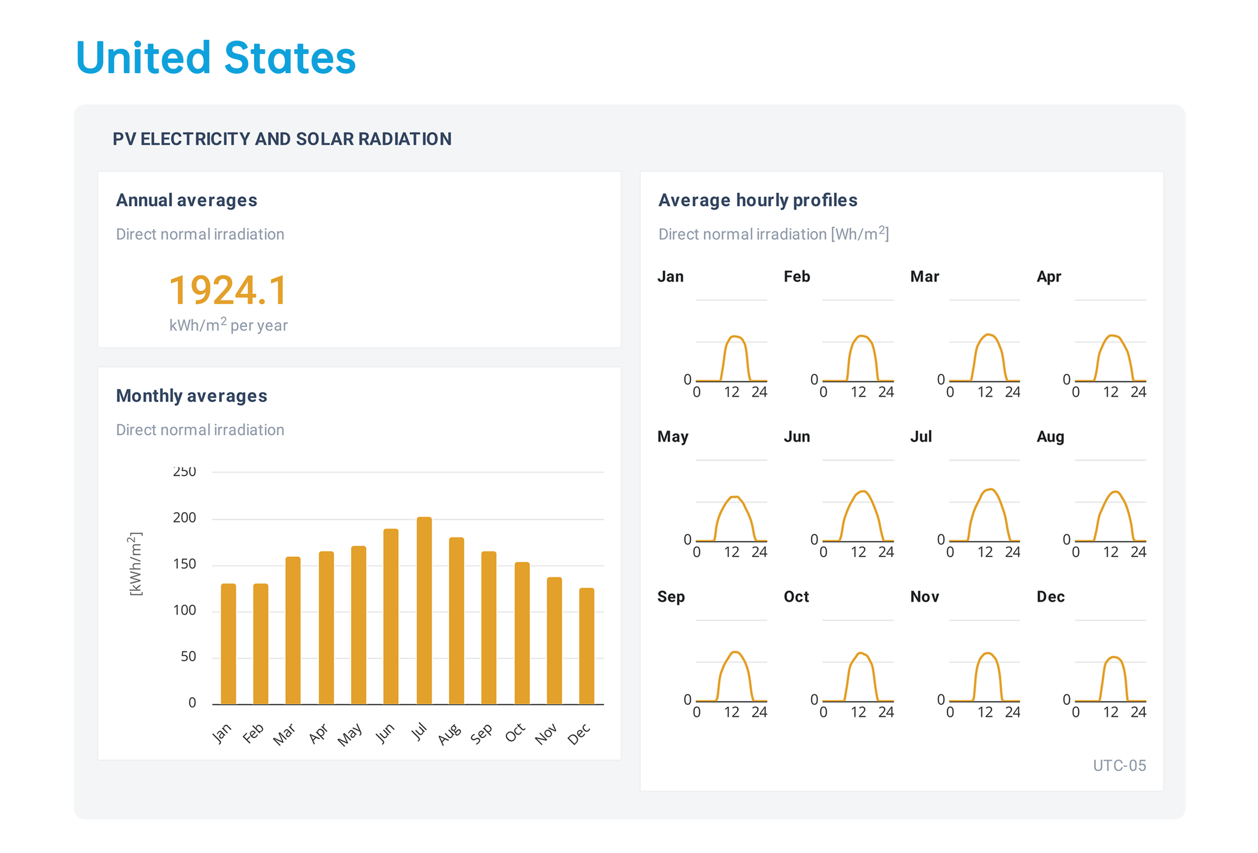
Task: Click the Annual averages heading
Action: point(187,200)
